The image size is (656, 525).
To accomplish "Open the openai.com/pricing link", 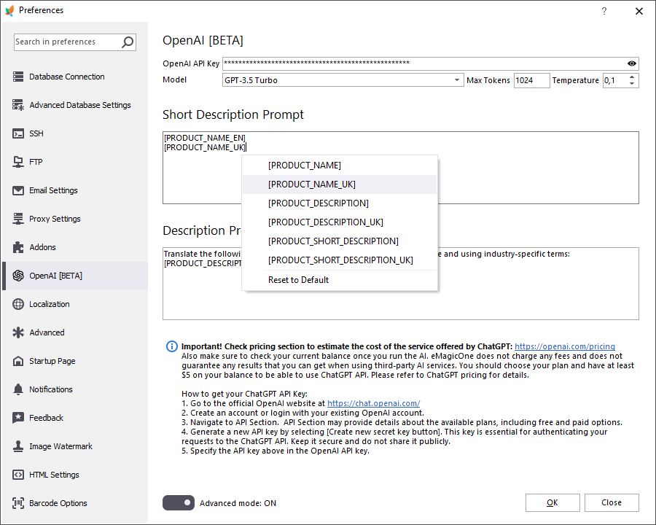I will 565,346.
